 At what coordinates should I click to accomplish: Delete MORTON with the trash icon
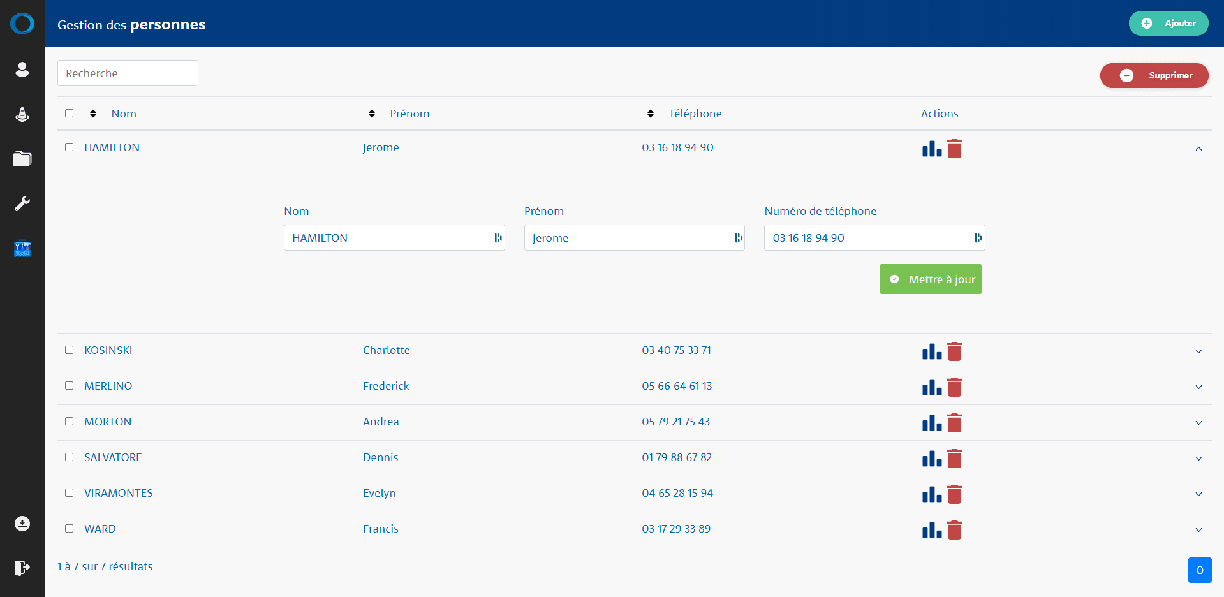954,423
